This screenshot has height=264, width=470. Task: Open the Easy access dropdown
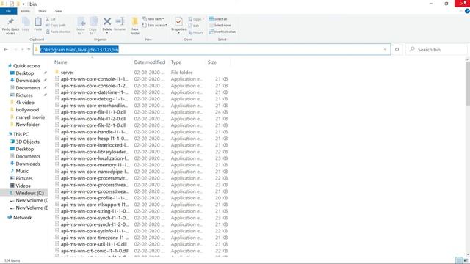coord(155,25)
